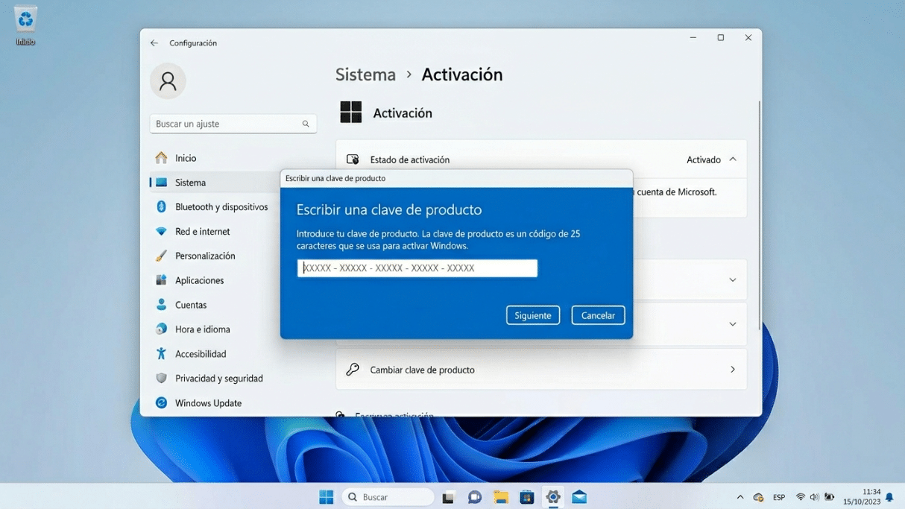Click the Cancelar button
The image size is (905, 509).
tap(599, 315)
